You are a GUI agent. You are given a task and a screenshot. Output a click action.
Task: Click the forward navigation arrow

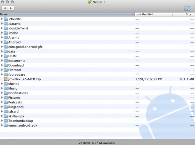pyautogui.click(x=11, y=8)
